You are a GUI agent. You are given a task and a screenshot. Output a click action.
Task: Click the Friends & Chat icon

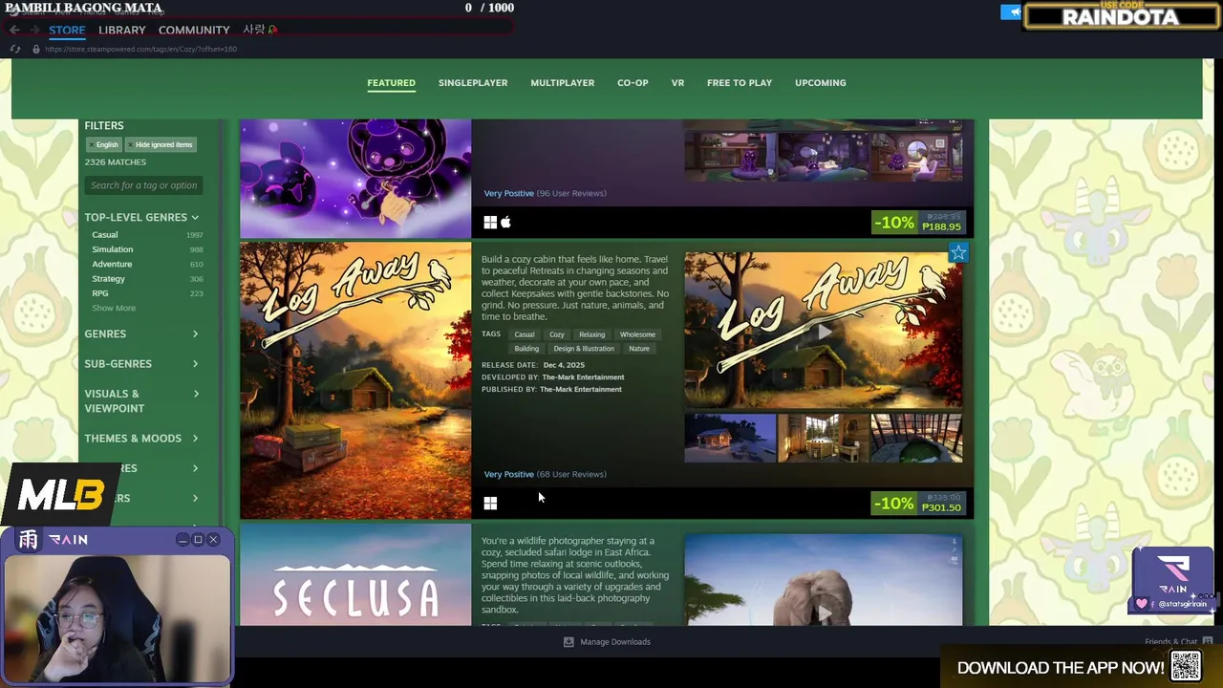(x=1208, y=642)
